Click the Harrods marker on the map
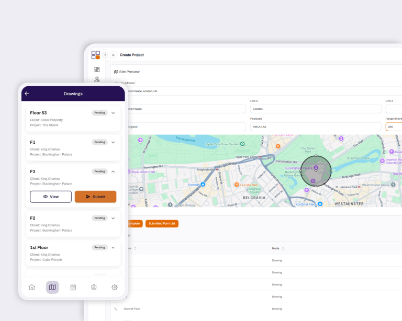 coord(203,185)
